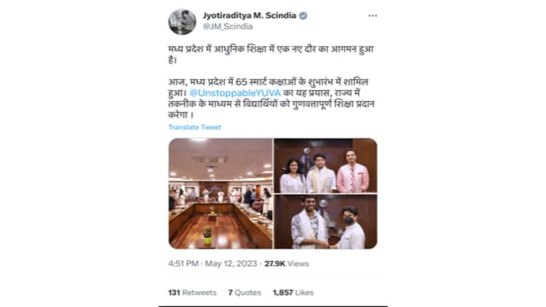Open the 131 Retweets list
Image resolution: width=546 pixels, height=307 pixels.
(192, 292)
